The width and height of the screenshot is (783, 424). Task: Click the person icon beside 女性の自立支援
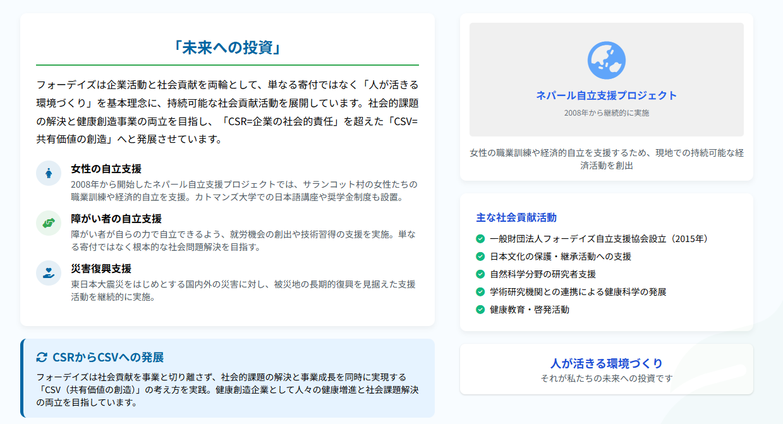coord(49,173)
